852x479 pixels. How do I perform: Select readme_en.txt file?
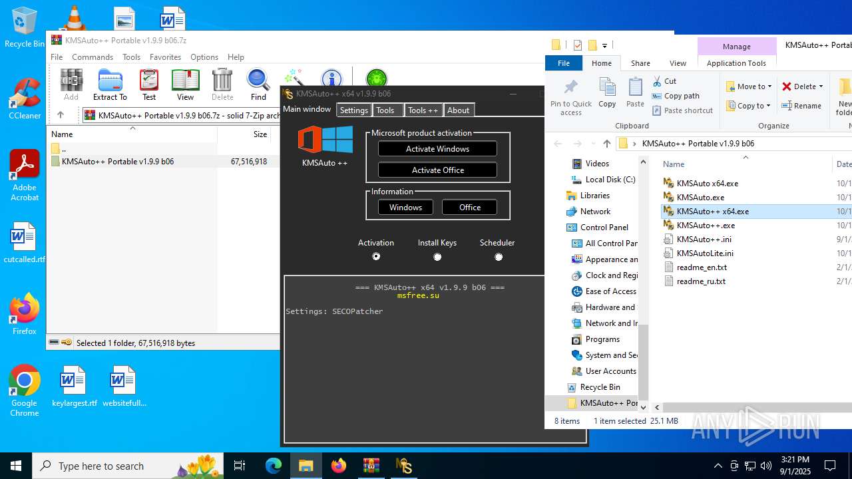point(702,267)
